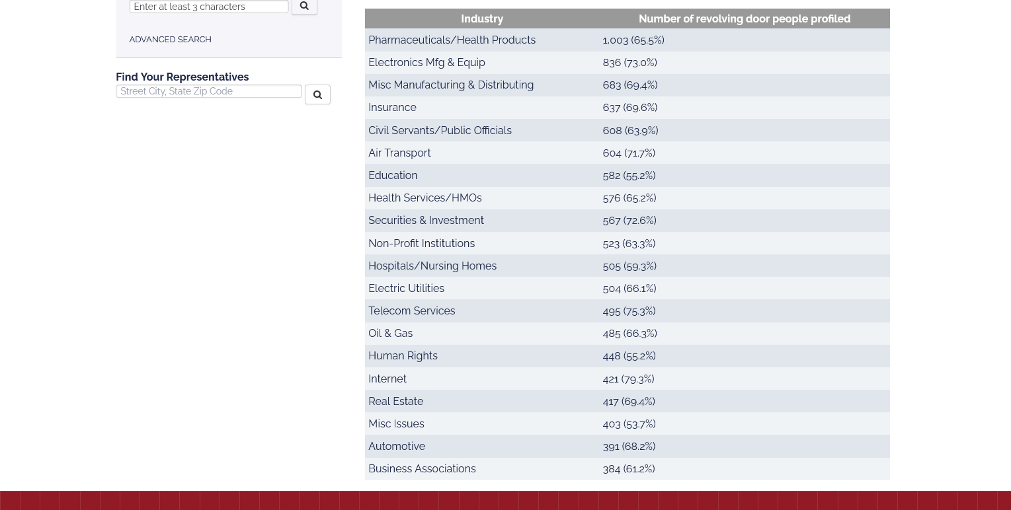Select the Electronics Mfg & Equip entry
The width and height of the screenshot is (1011, 510).
(426, 63)
